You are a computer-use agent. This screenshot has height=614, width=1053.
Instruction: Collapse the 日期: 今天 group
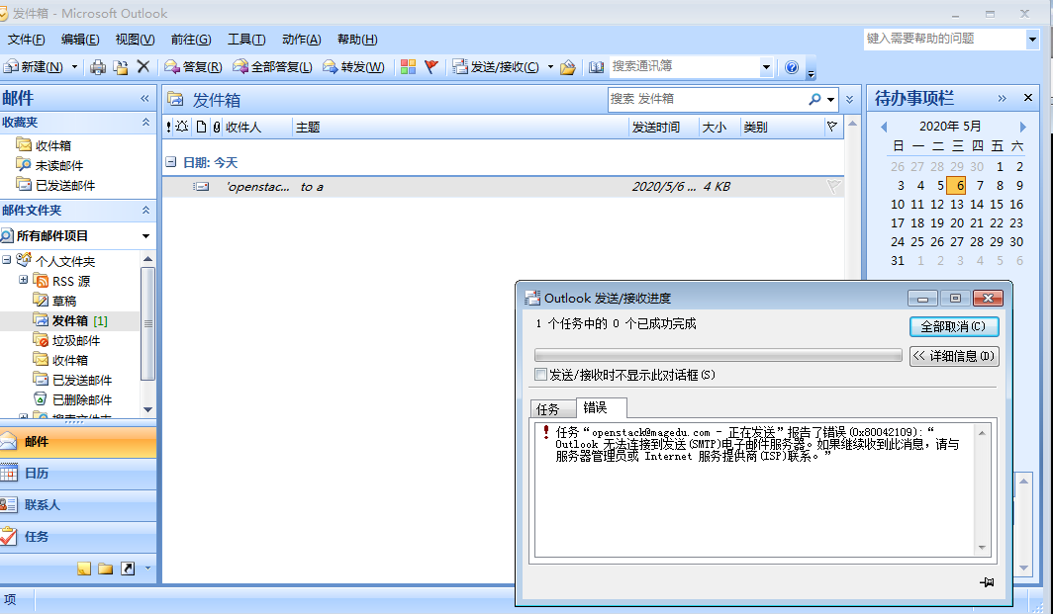pyautogui.click(x=171, y=162)
